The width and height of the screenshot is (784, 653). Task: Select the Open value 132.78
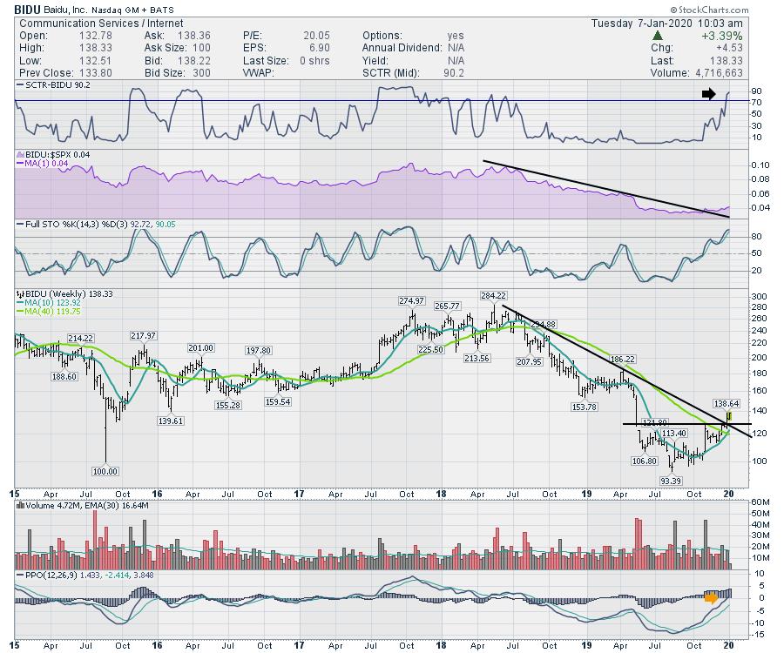coord(96,36)
